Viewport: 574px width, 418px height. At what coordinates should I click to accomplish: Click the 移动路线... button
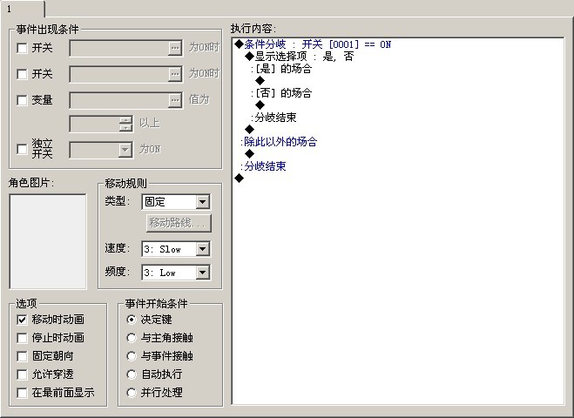[x=179, y=223]
